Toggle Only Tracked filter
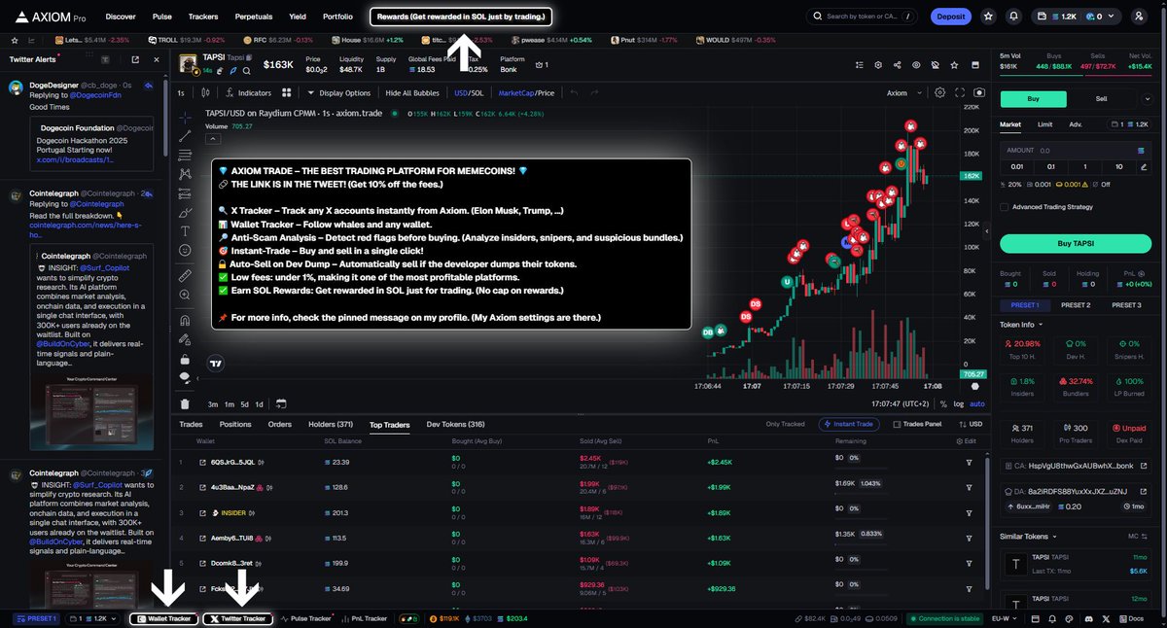This screenshot has height=628, width=1167. click(786, 425)
